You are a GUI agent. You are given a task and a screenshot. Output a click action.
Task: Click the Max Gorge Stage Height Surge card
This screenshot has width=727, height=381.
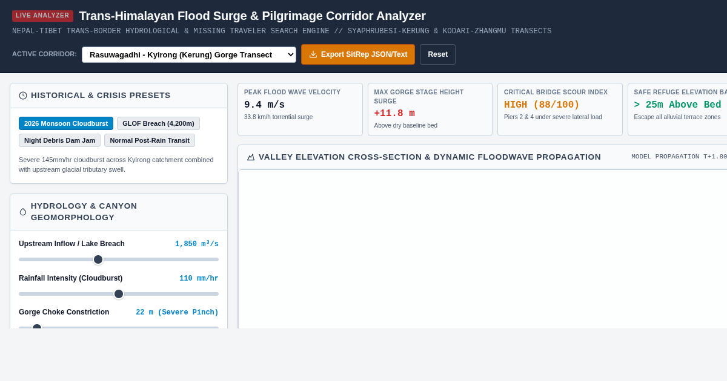(430, 109)
